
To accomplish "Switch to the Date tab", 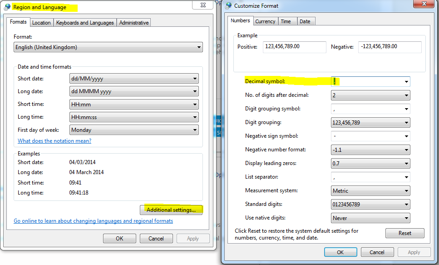I will 306,21.
